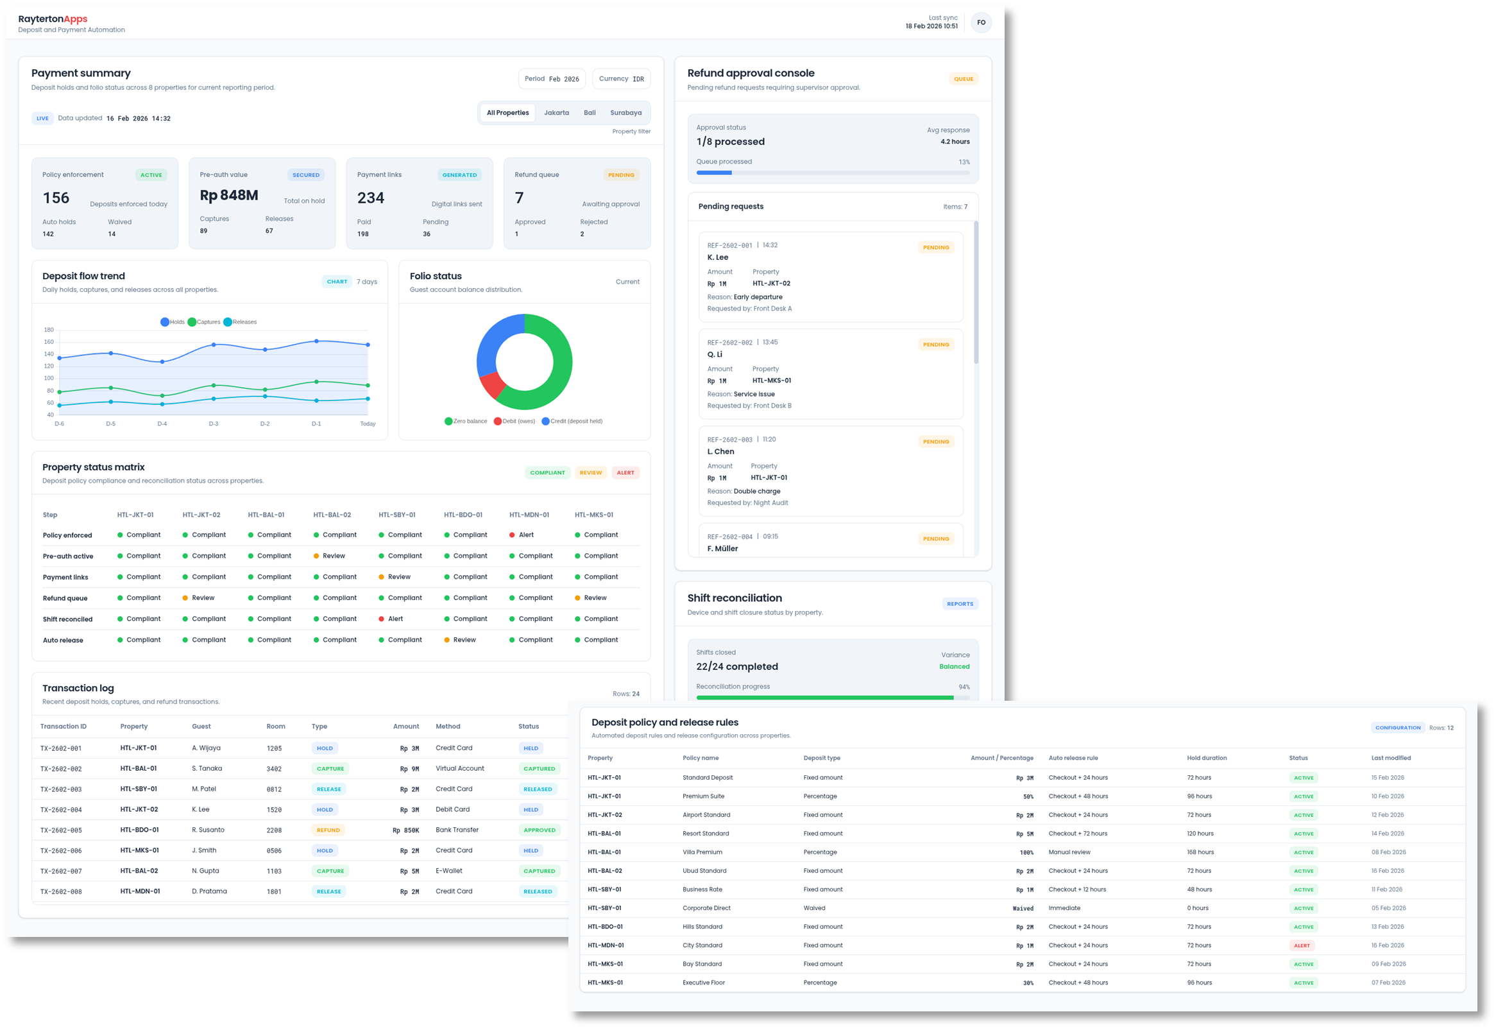Click the REPORTS badge in Shift reconciliation
Viewport: 1496px width, 1030px height.
[960, 603]
